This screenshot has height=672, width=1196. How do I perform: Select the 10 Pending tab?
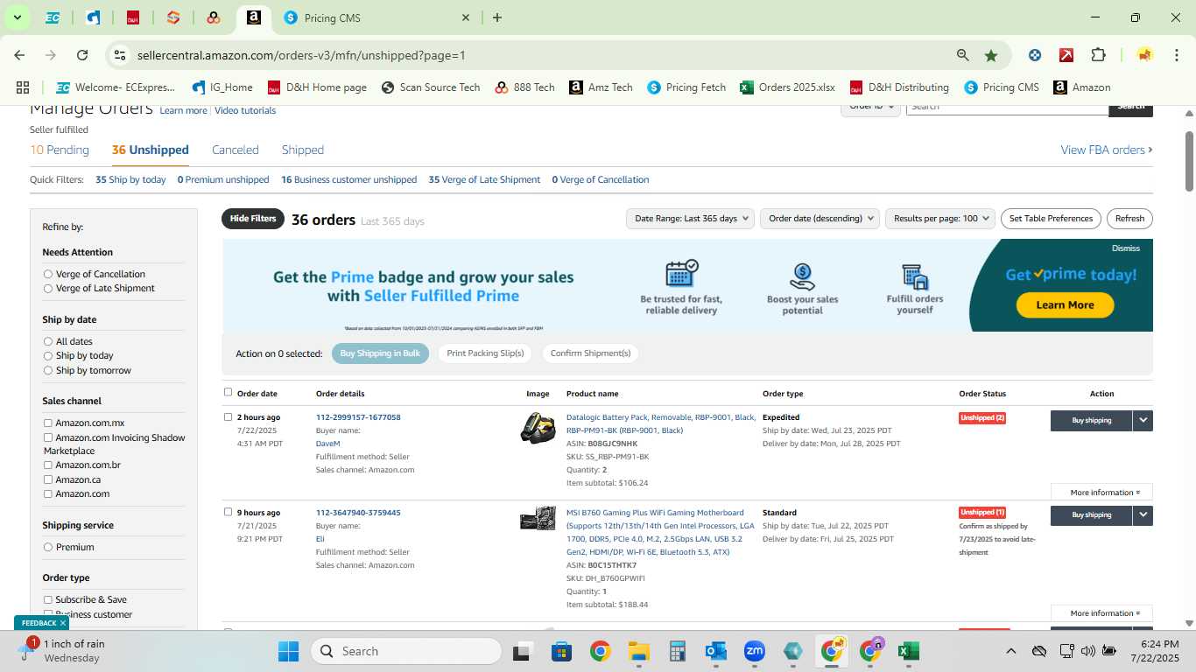(60, 150)
